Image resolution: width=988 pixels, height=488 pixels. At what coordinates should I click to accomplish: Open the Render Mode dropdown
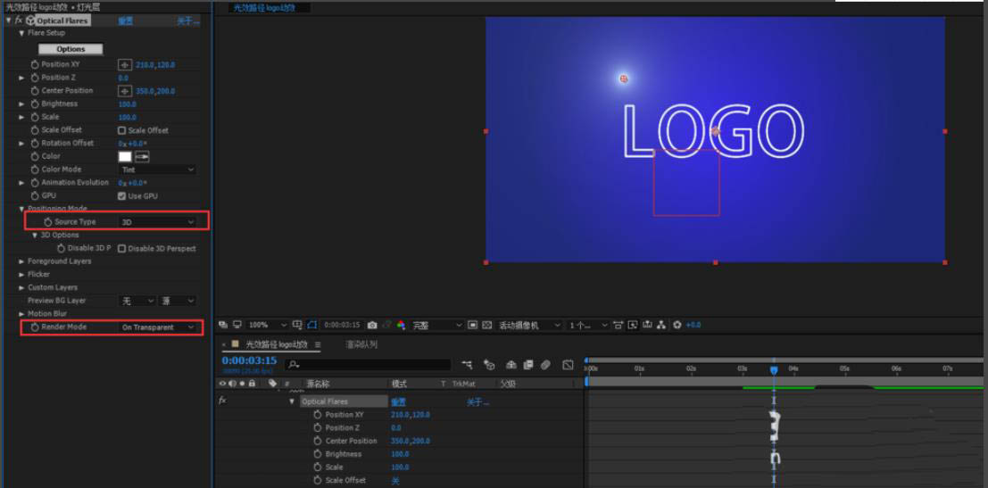[x=157, y=327]
